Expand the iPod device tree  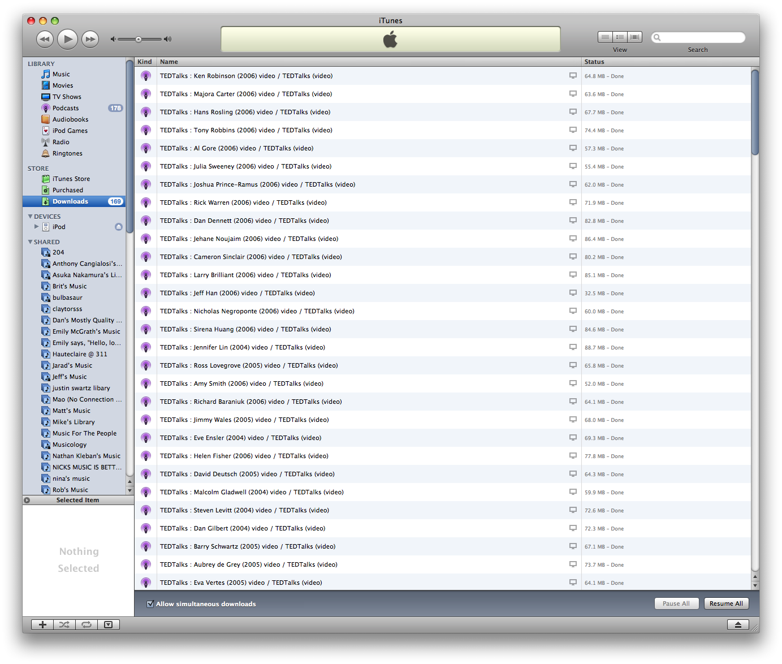point(37,227)
